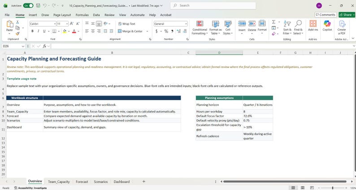This screenshot has width=356, height=190.
Task: Open the font name dropdown Calibri
Action: pos(55,24)
